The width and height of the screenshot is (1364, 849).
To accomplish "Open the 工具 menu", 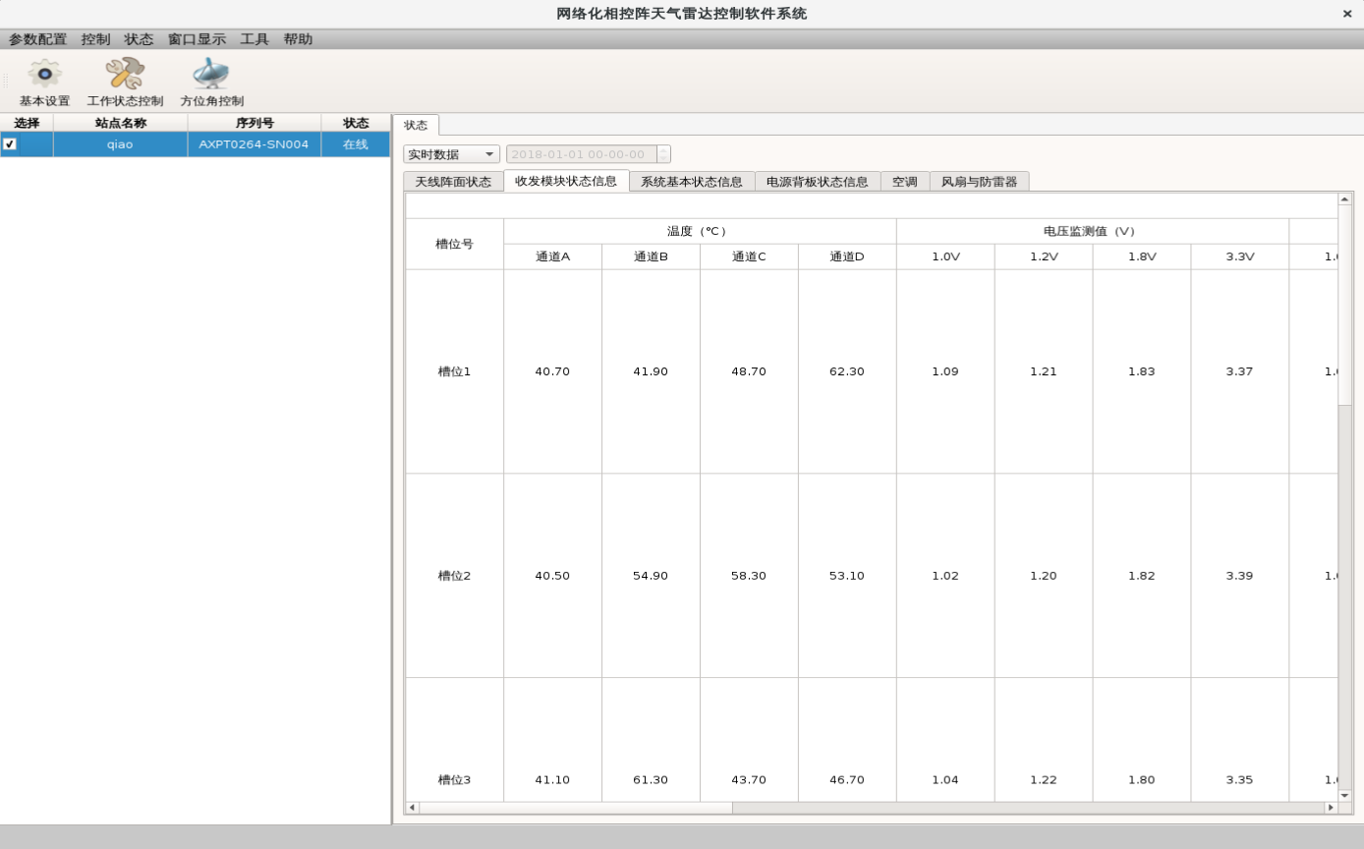I will point(255,39).
